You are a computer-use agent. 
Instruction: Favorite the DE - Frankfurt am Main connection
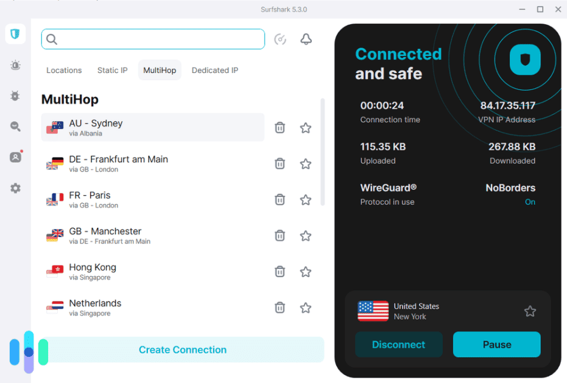[305, 164]
